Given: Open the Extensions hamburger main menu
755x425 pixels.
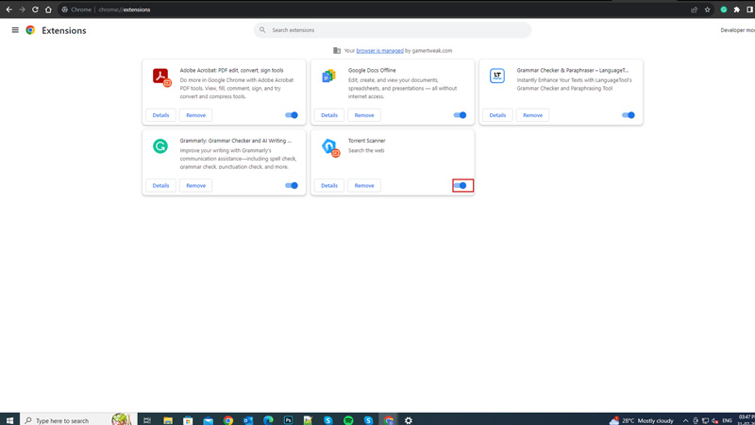Looking at the screenshot, I should click(15, 30).
